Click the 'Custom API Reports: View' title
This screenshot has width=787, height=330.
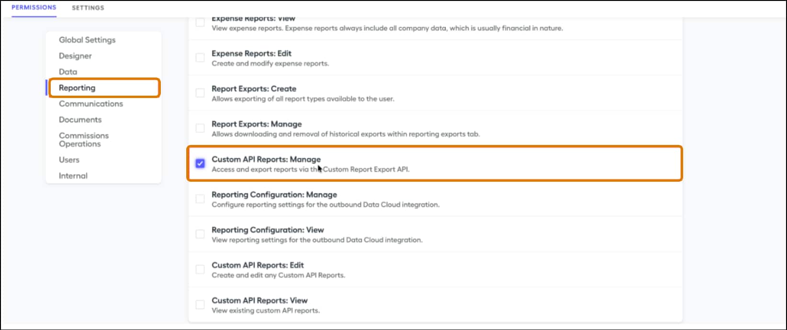click(259, 301)
